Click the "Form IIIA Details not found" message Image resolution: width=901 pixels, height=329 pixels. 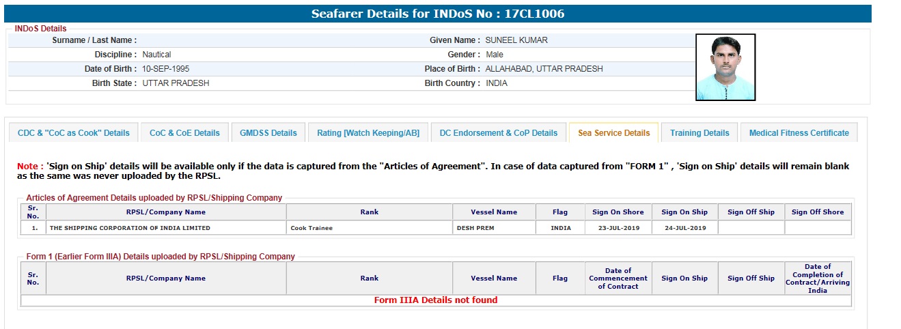click(436, 300)
